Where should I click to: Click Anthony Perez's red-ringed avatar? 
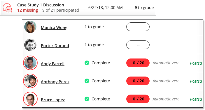[30, 81]
